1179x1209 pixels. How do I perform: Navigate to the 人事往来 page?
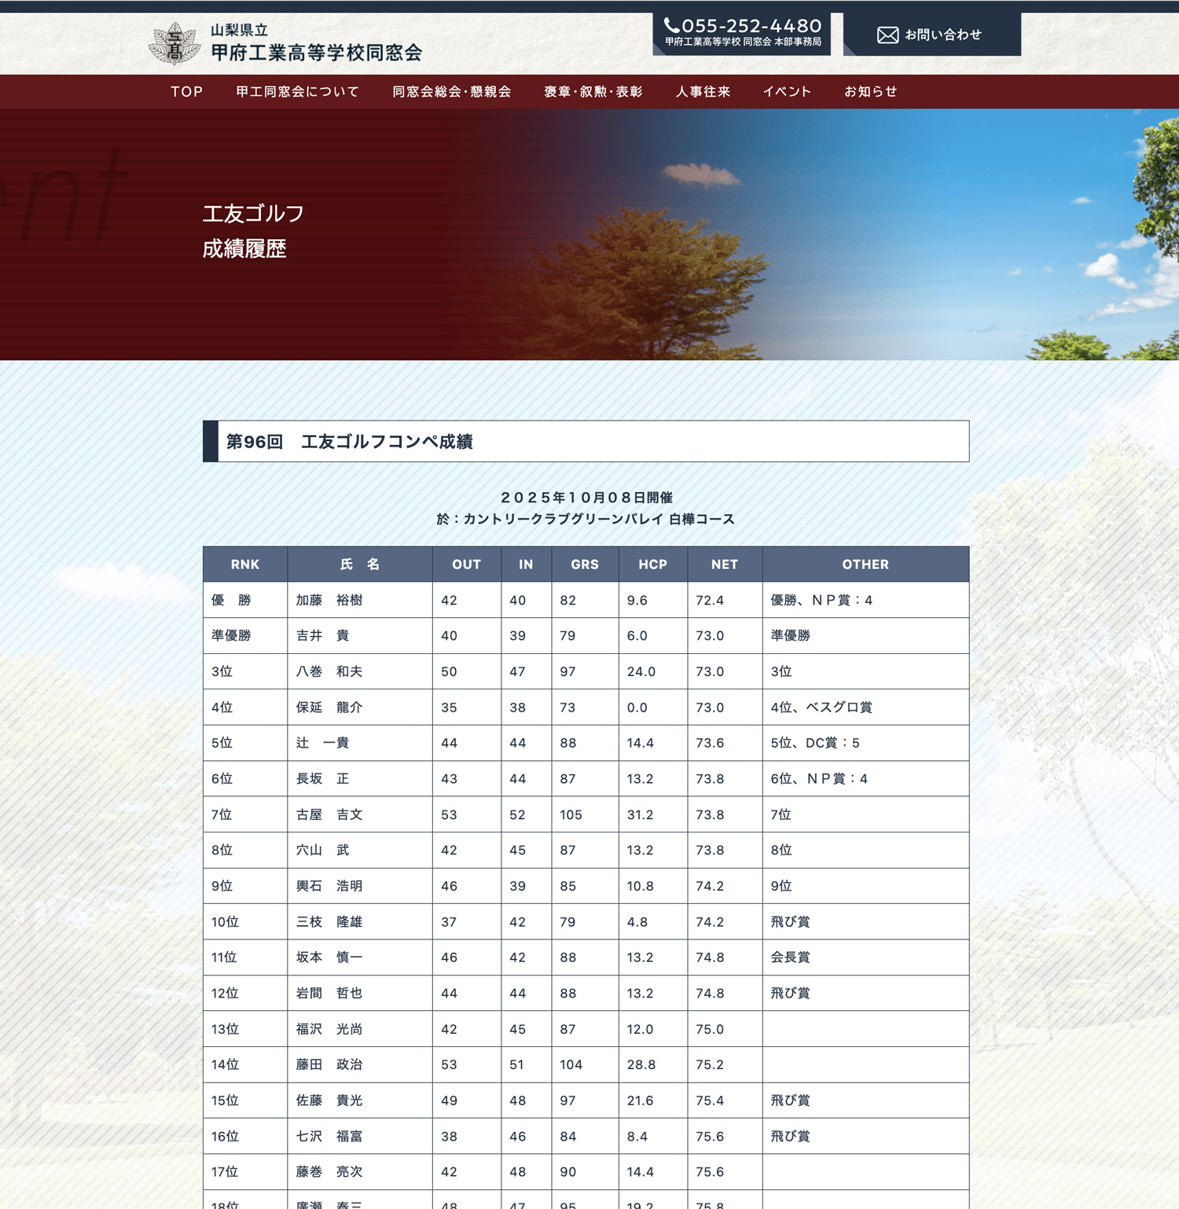pos(703,92)
